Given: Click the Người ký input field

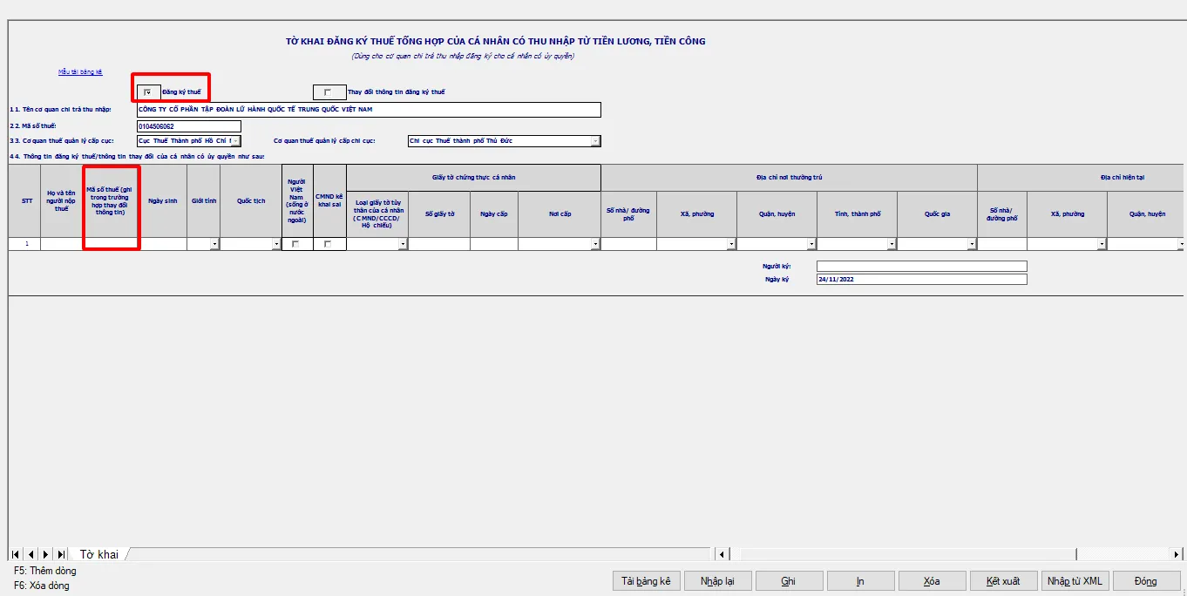Looking at the screenshot, I should (921, 266).
